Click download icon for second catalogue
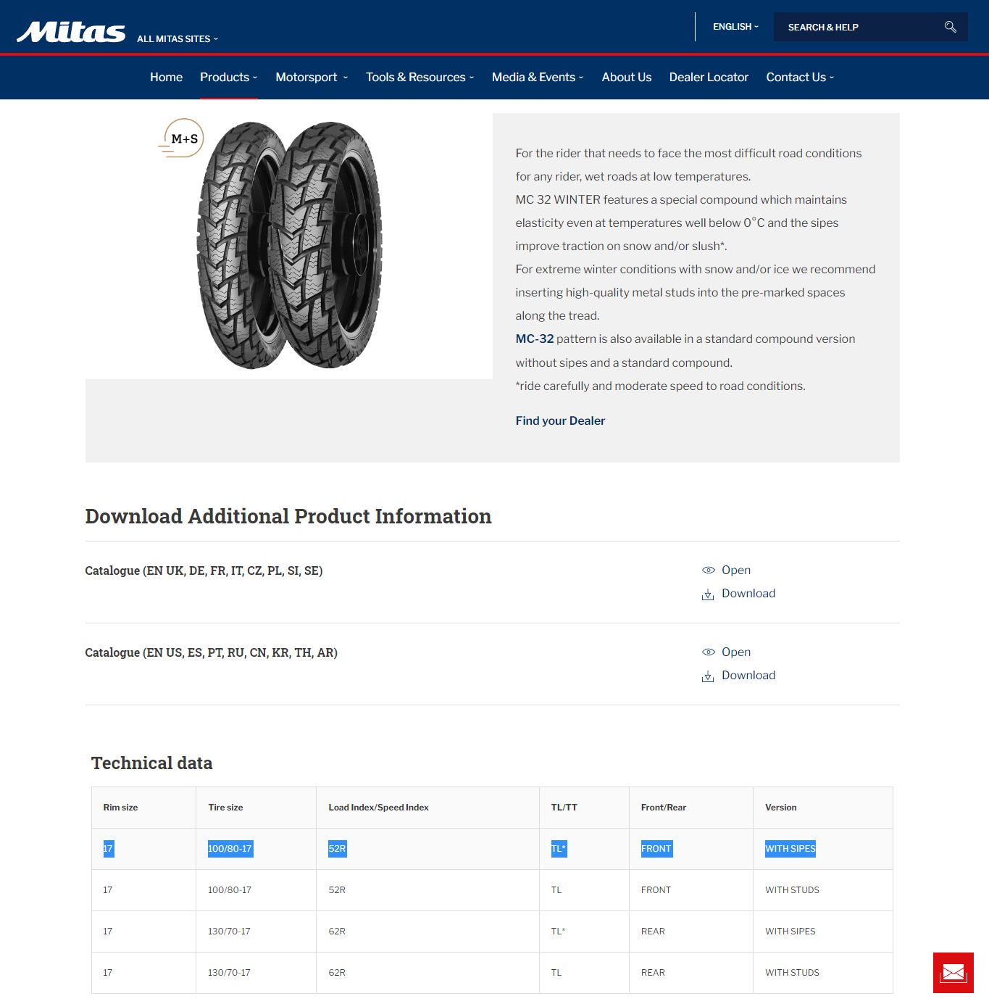989x1004 pixels. point(708,676)
